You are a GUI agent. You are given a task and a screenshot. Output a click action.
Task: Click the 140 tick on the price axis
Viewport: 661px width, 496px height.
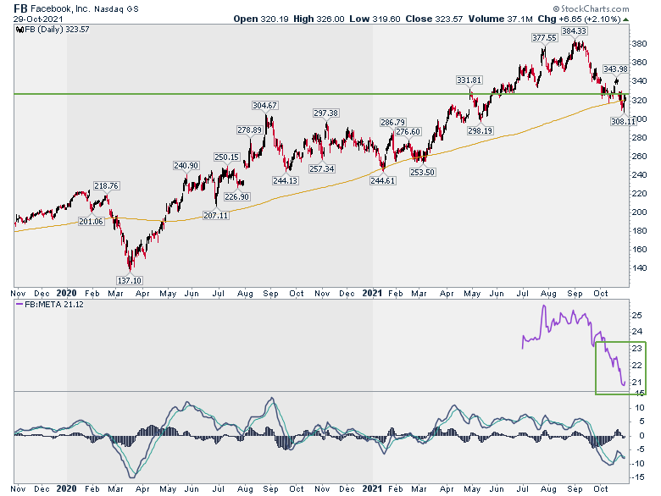639,267
